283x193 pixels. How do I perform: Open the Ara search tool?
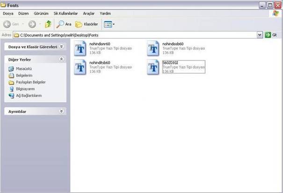pyautogui.click(x=64, y=24)
